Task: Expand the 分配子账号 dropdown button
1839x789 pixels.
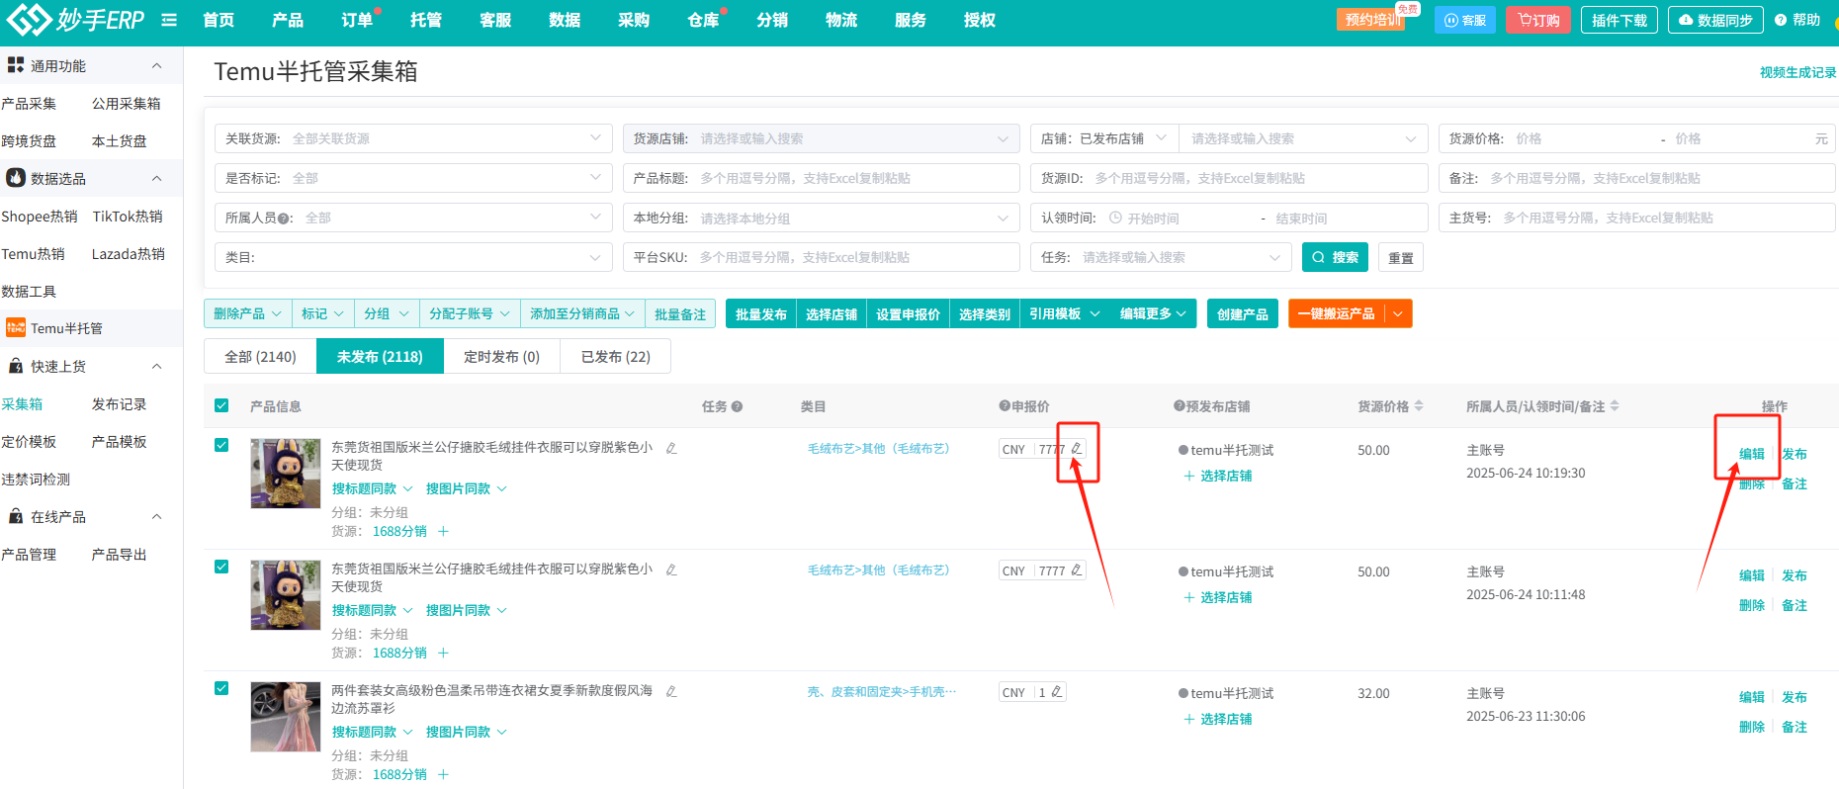Action: point(469,313)
